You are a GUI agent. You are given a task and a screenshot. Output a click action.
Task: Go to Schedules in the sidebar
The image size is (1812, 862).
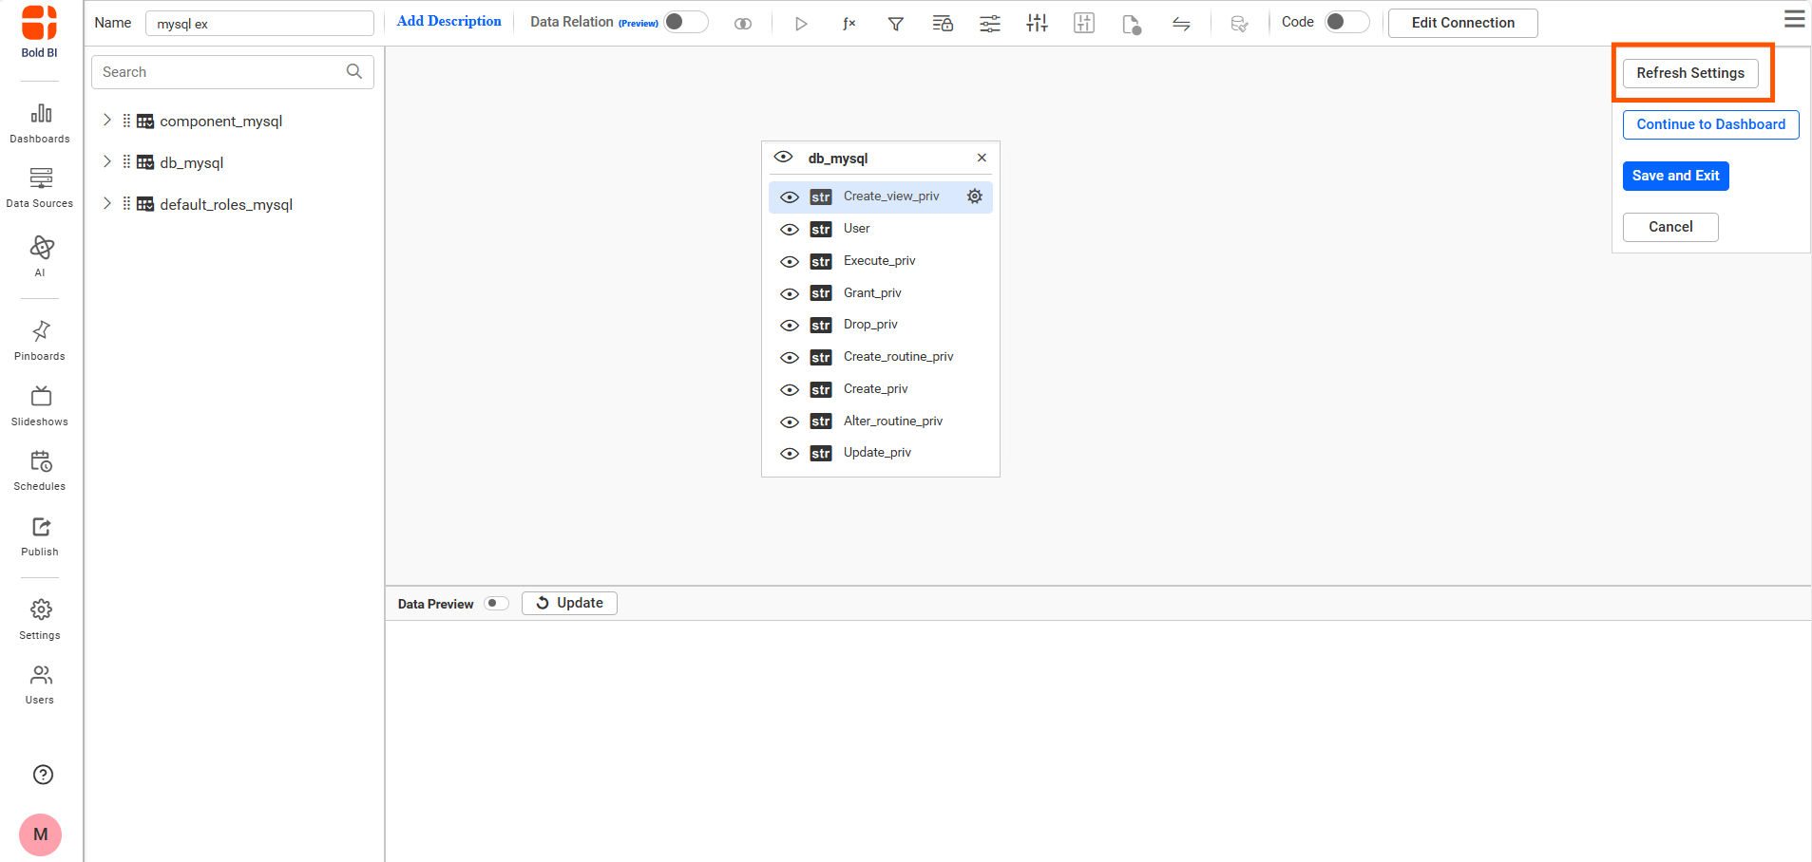[x=40, y=471]
